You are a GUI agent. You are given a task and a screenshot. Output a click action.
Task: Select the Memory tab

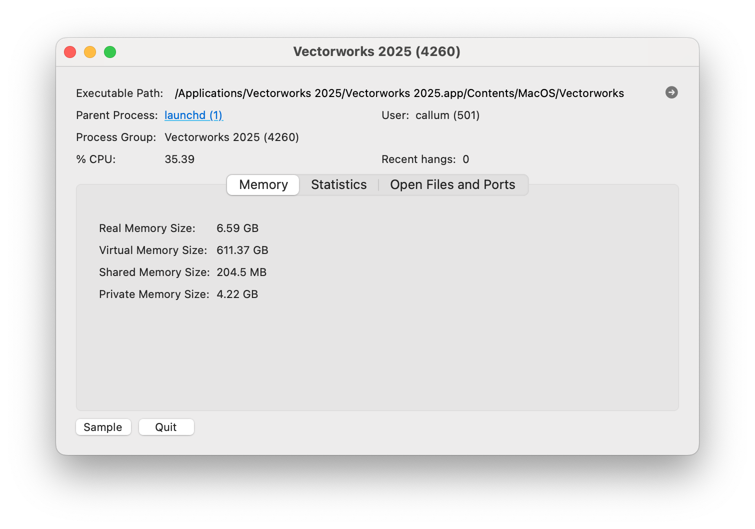[263, 185]
